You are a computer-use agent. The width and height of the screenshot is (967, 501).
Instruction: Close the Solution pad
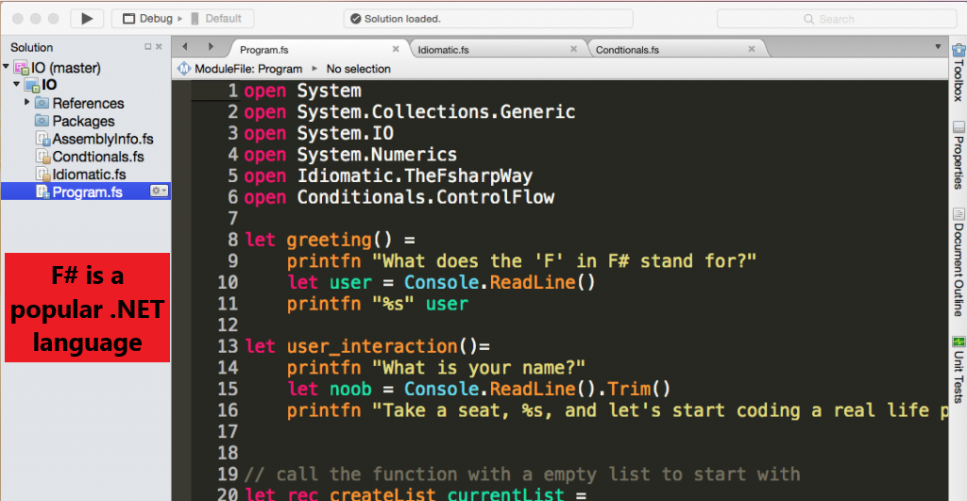point(159,47)
